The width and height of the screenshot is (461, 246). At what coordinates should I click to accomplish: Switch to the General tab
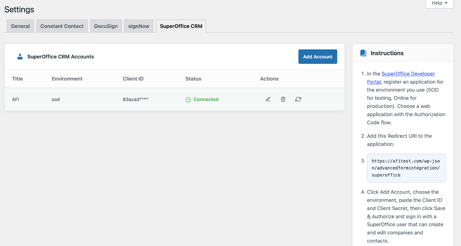20,26
